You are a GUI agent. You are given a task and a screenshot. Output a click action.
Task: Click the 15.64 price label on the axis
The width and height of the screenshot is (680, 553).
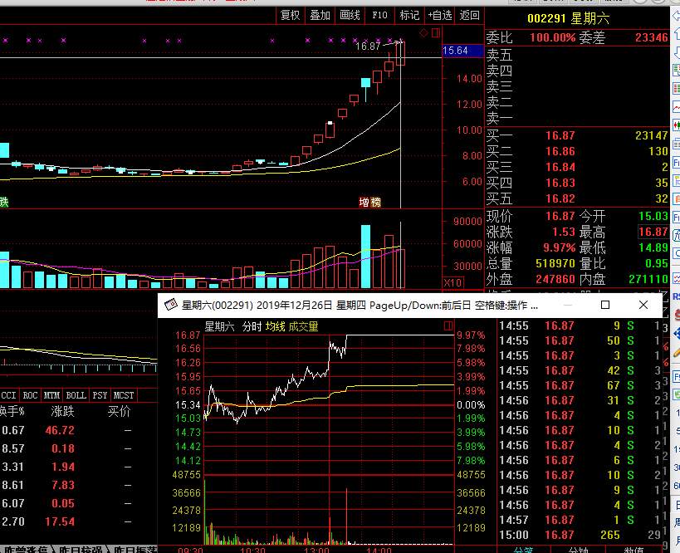tap(462, 51)
